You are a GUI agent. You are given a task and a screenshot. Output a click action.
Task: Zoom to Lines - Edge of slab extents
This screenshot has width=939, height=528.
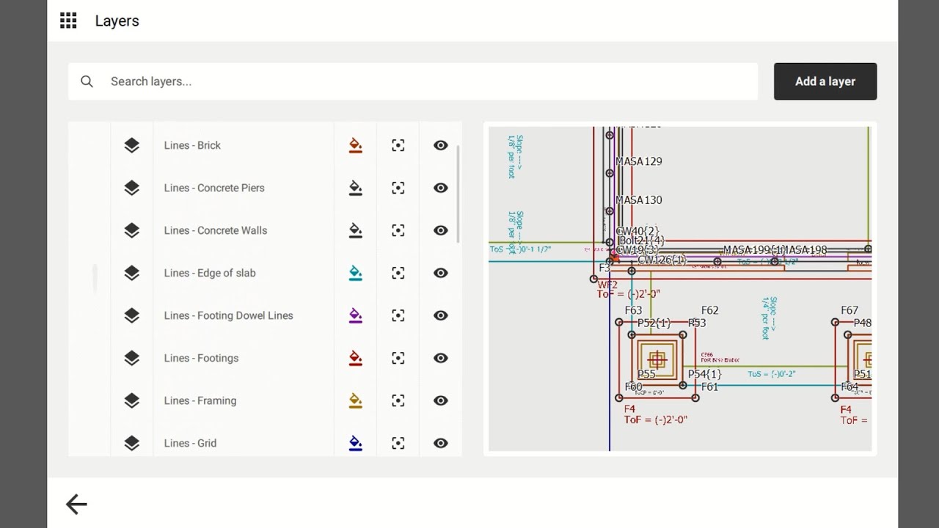tap(398, 273)
